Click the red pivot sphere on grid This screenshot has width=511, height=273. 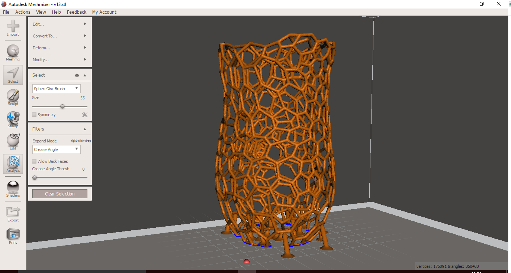point(246,262)
